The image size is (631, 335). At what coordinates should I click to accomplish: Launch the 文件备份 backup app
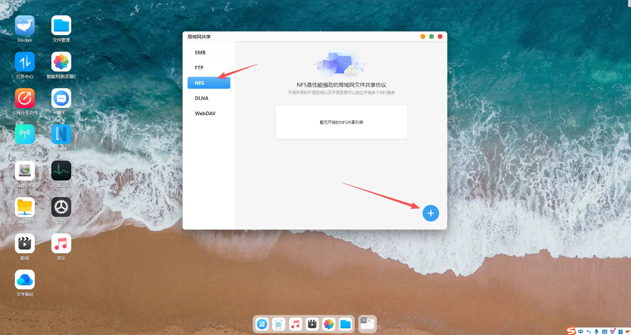click(25, 280)
